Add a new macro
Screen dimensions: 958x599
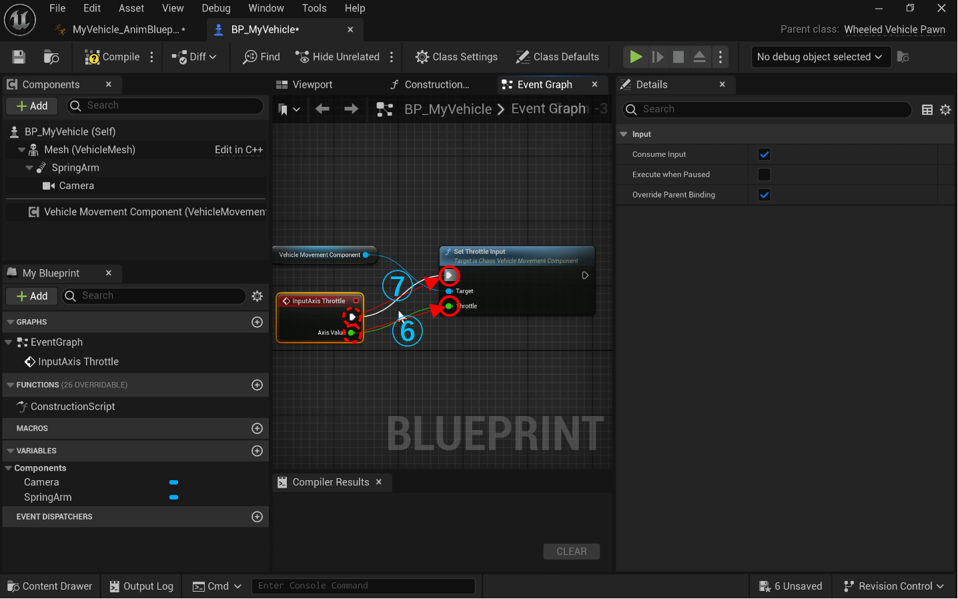[x=257, y=428]
